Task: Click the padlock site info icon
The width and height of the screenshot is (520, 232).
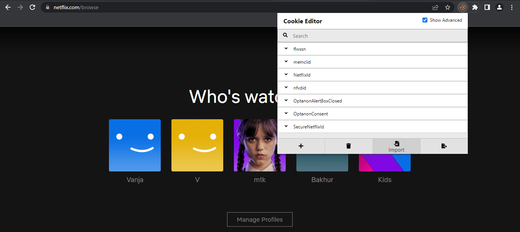Action: pyautogui.click(x=48, y=7)
